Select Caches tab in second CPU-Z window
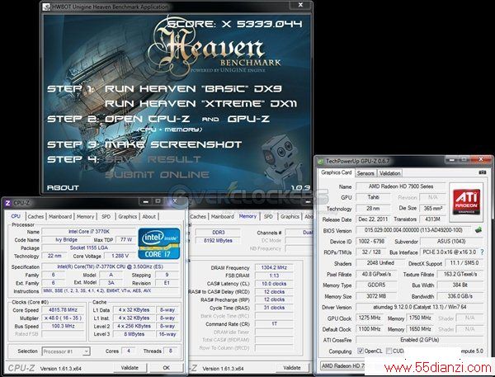This screenshot has height=377, width=495. tap(198, 217)
